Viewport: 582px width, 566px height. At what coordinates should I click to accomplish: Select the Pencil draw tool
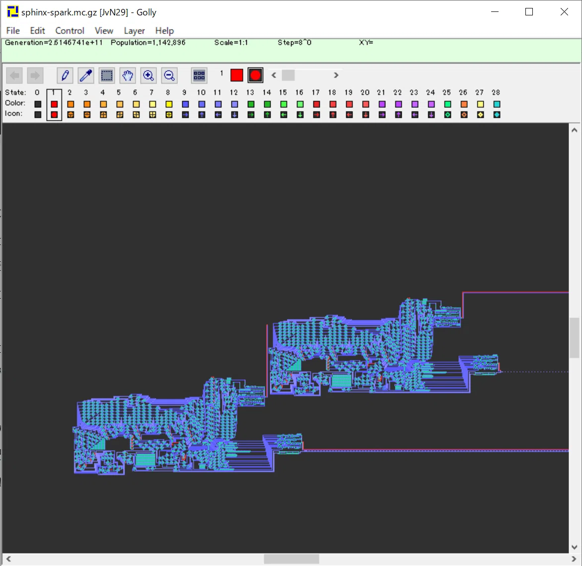[x=65, y=76]
